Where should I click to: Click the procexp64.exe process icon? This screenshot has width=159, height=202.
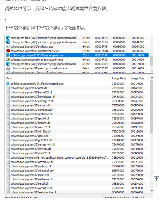pyautogui.click(x=8, y=60)
